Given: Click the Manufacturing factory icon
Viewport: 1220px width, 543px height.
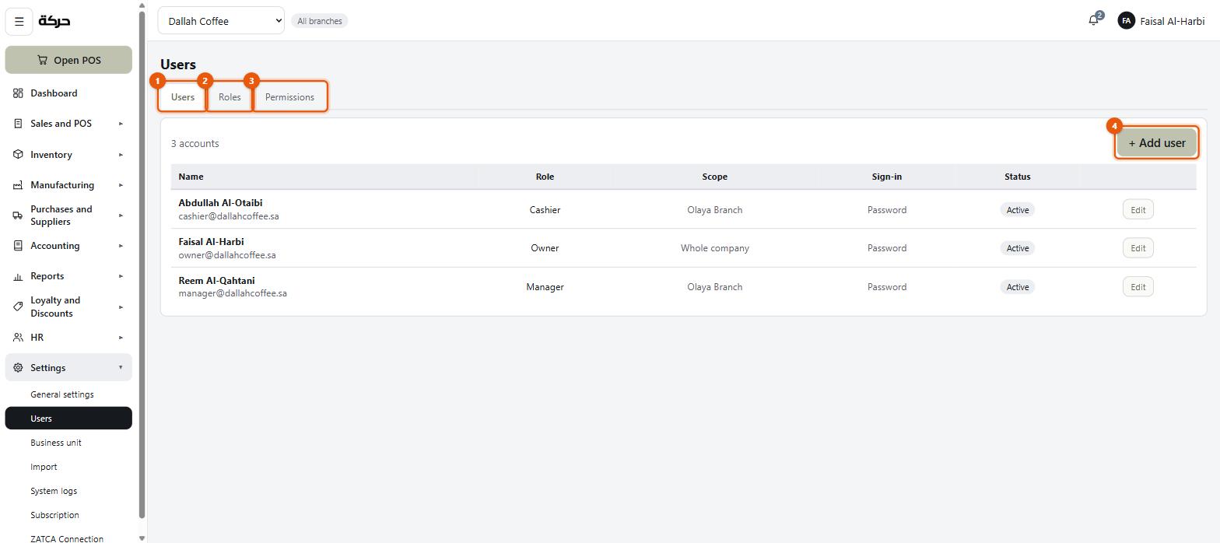Looking at the screenshot, I should (18, 185).
